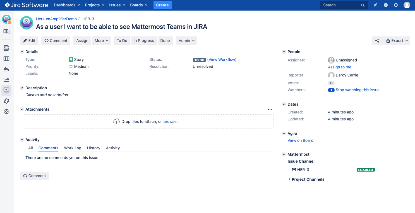The width and height of the screenshot is (415, 213).
Task: Open the Help question mark icon
Action: [x=386, y=5]
